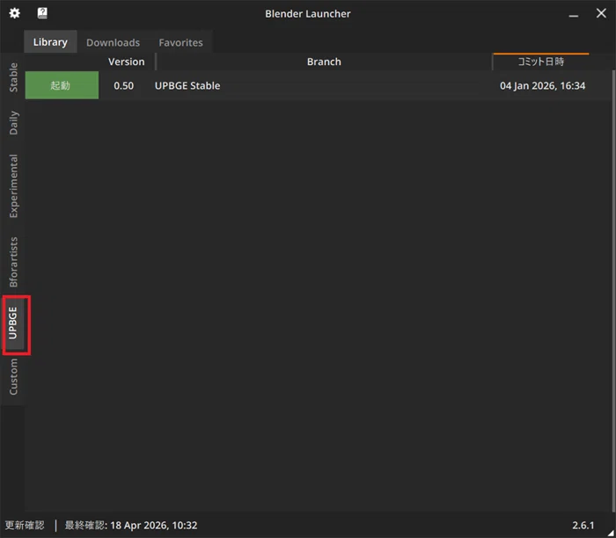Viewport: 616px width, 538px height.
Task: Select the Experimental sidebar tab
Action: 13,186
